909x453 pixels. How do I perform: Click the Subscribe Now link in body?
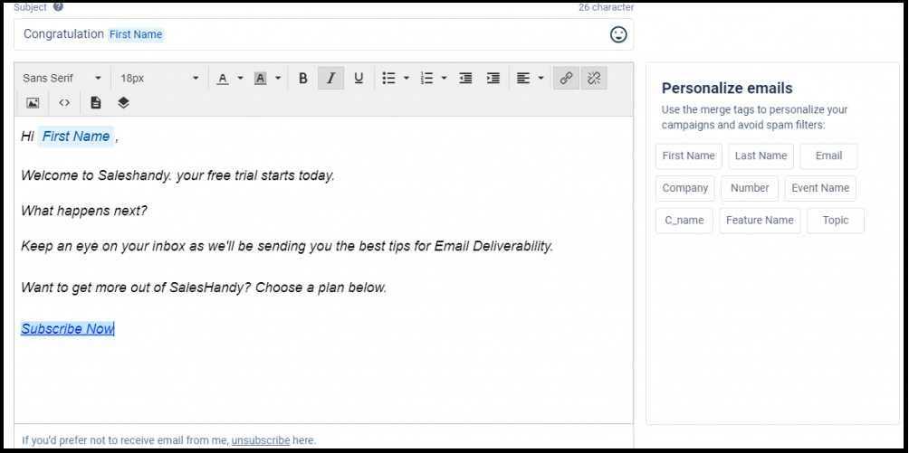click(x=67, y=329)
